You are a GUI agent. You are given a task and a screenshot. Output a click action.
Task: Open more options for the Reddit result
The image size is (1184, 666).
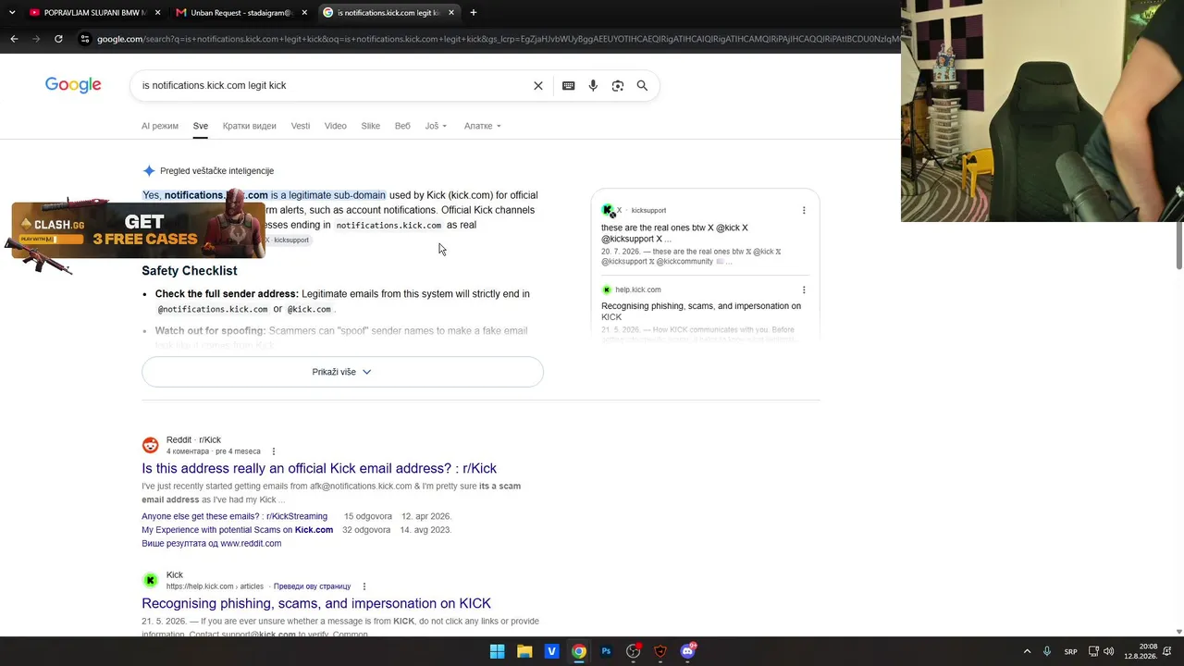[273, 451]
